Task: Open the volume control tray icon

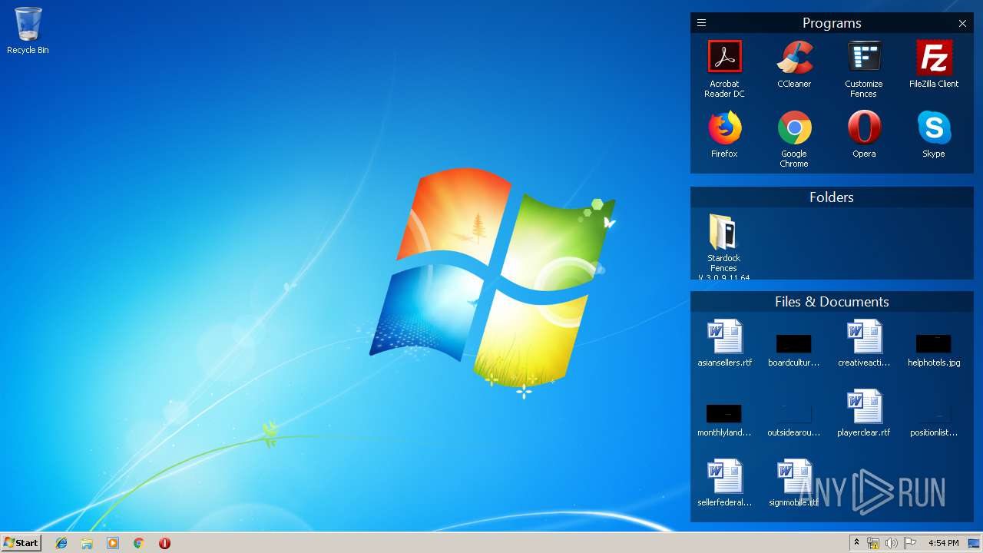Action: pyautogui.click(x=892, y=543)
